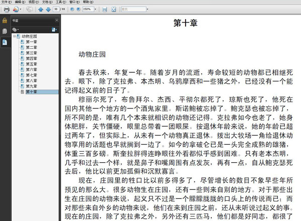
Task: Click the 动物庄园 subtitle text on page
Action: coord(92,54)
